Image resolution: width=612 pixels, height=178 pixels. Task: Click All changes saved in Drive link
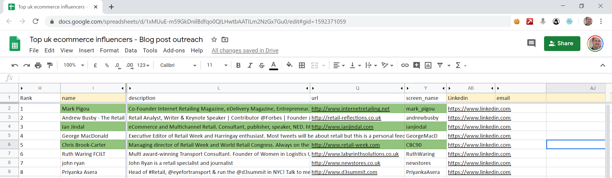(245, 50)
